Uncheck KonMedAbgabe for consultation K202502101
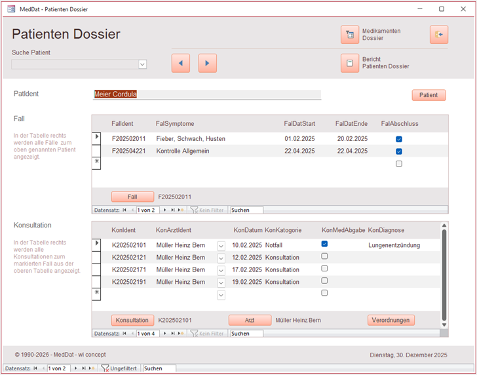Viewport: 477px width, 375px height. coord(324,244)
